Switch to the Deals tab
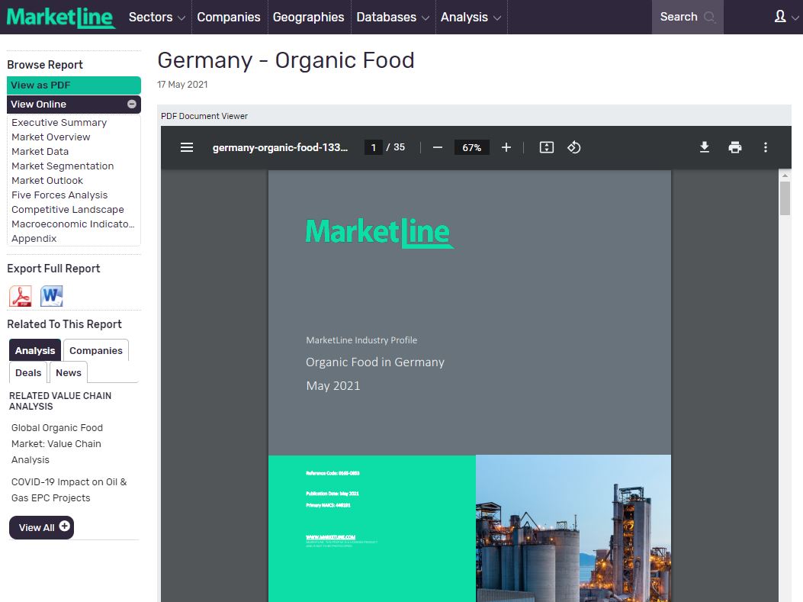 [x=28, y=372]
